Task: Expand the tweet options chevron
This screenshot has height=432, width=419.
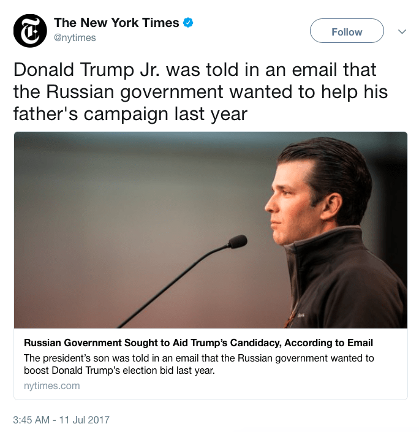Action: tap(402, 31)
